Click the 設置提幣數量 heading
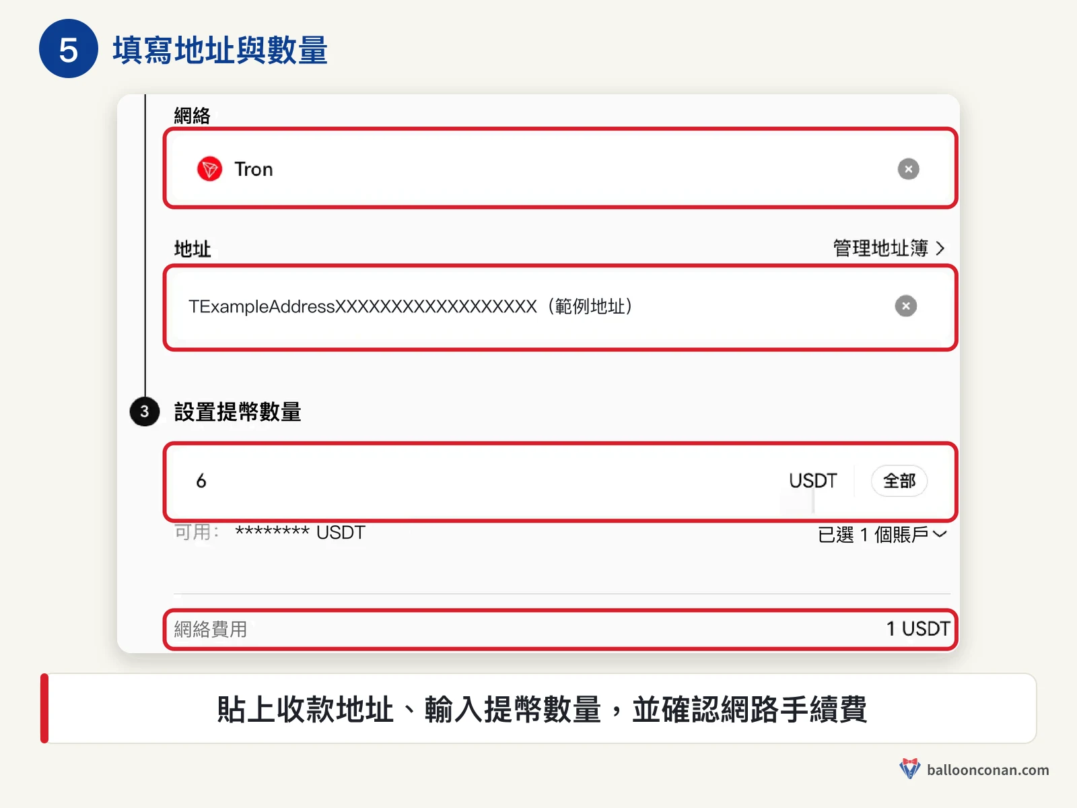Image resolution: width=1077 pixels, height=808 pixels. tap(238, 412)
